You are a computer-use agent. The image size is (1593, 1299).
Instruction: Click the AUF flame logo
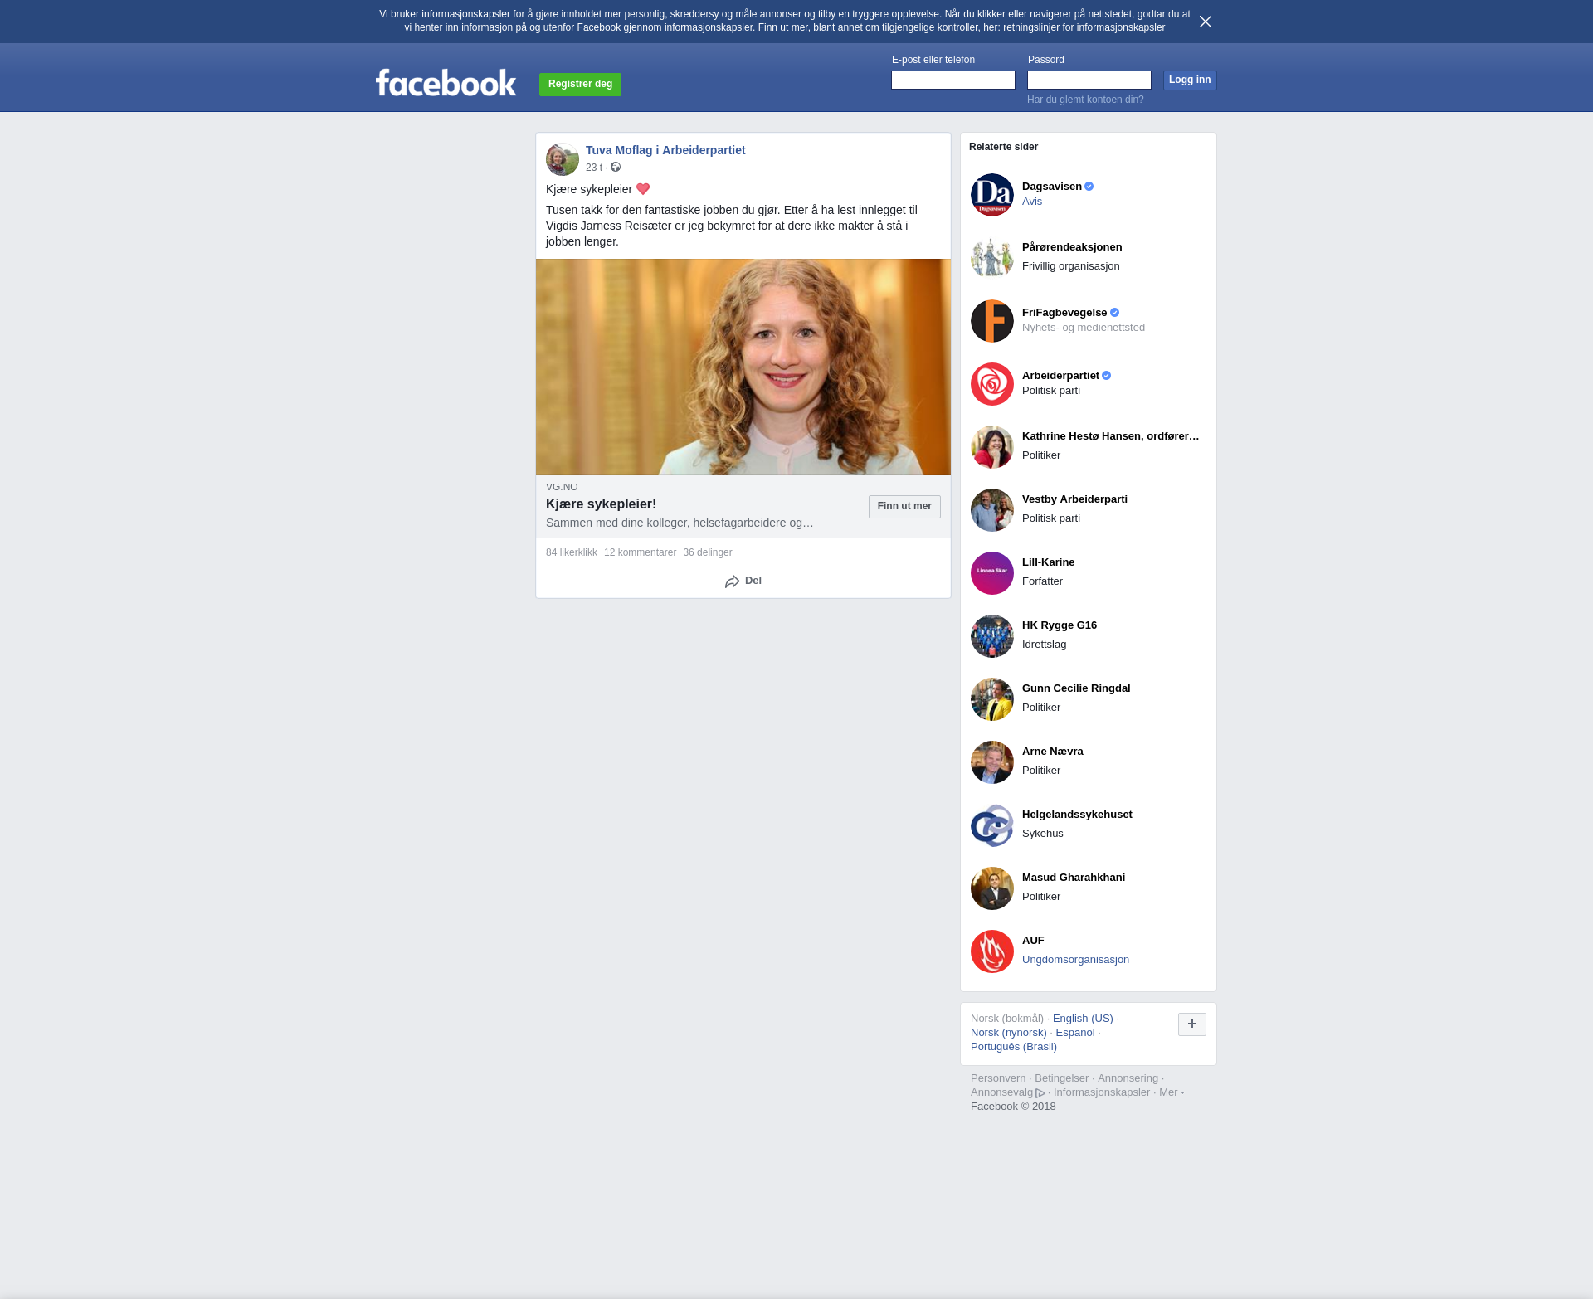(992, 951)
